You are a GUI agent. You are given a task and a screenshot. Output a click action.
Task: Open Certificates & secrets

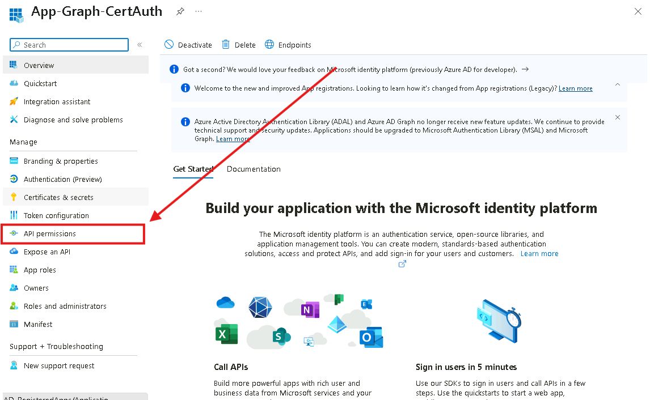(75, 198)
